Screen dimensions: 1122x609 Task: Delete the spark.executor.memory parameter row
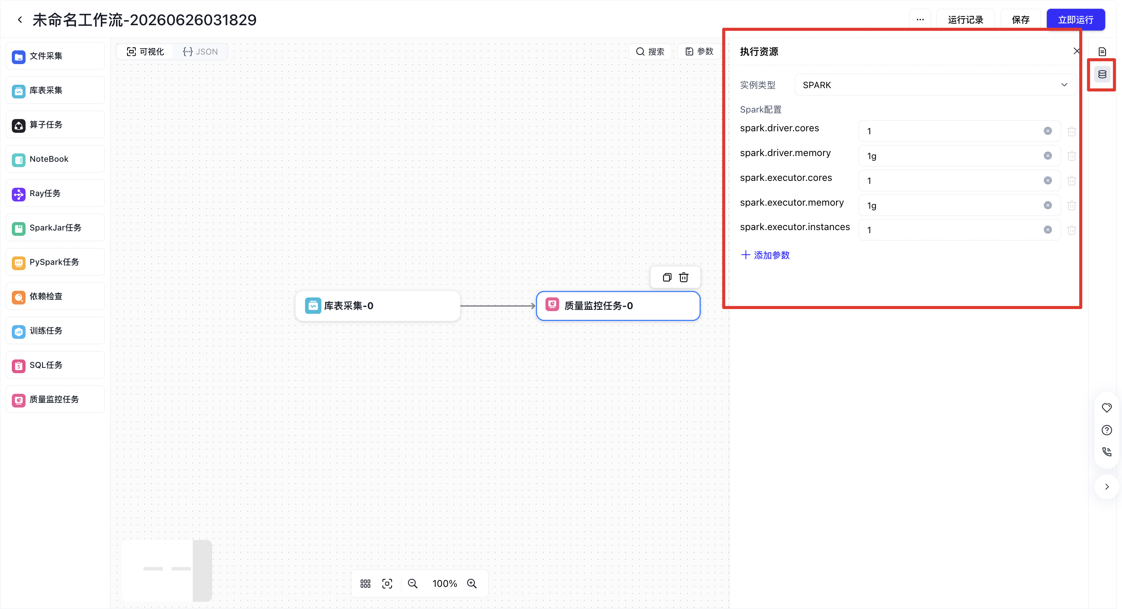pos(1072,206)
